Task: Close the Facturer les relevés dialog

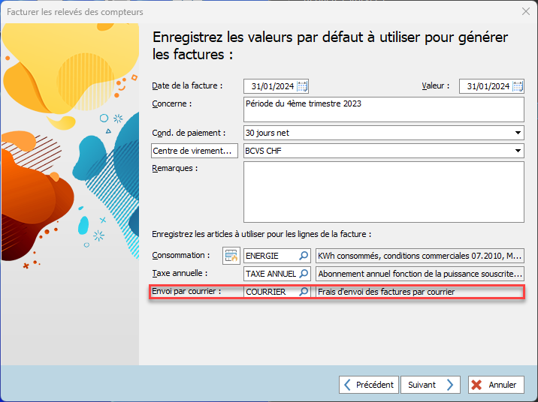Action: pos(526,12)
